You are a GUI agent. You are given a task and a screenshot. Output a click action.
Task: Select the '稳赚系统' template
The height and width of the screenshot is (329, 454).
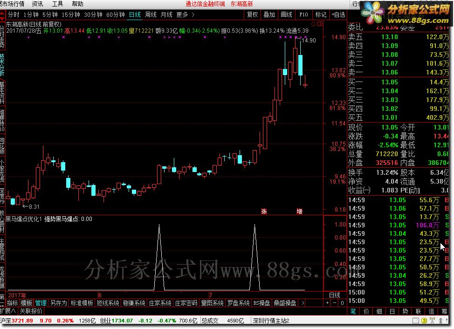pyautogui.click(x=134, y=303)
